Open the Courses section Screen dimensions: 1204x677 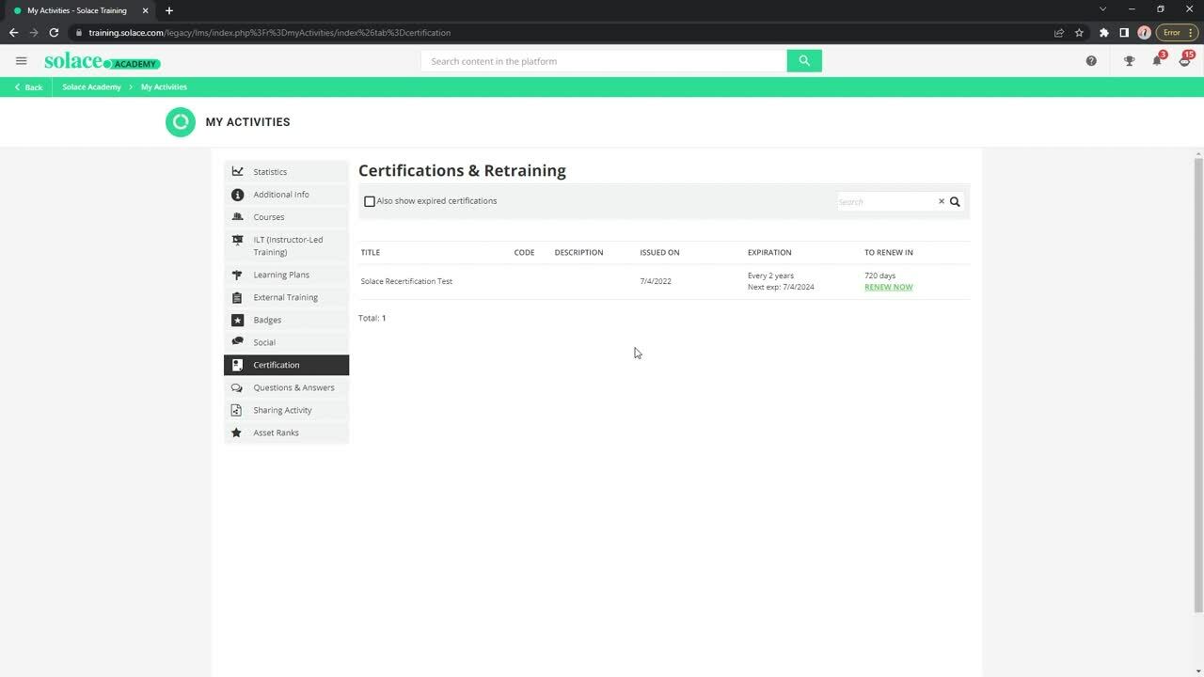286,217
